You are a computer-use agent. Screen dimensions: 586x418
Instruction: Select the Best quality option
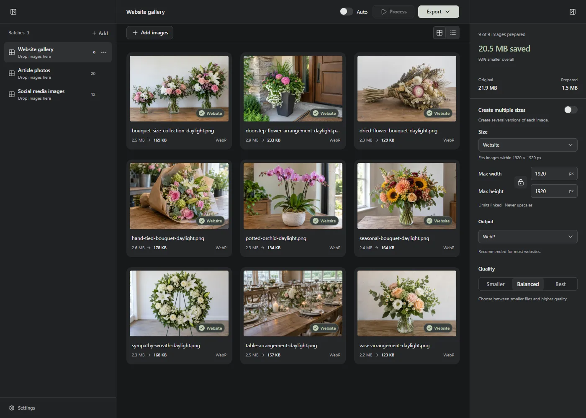point(560,284)
